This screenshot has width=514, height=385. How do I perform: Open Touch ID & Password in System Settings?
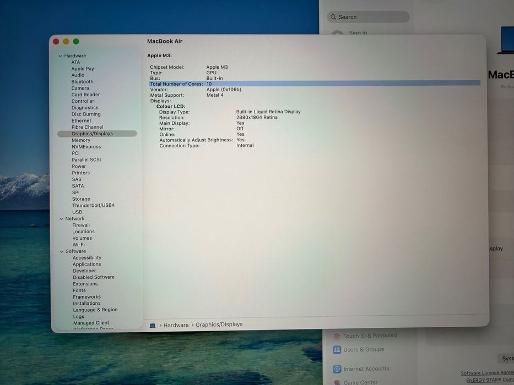tap(370, 335)
